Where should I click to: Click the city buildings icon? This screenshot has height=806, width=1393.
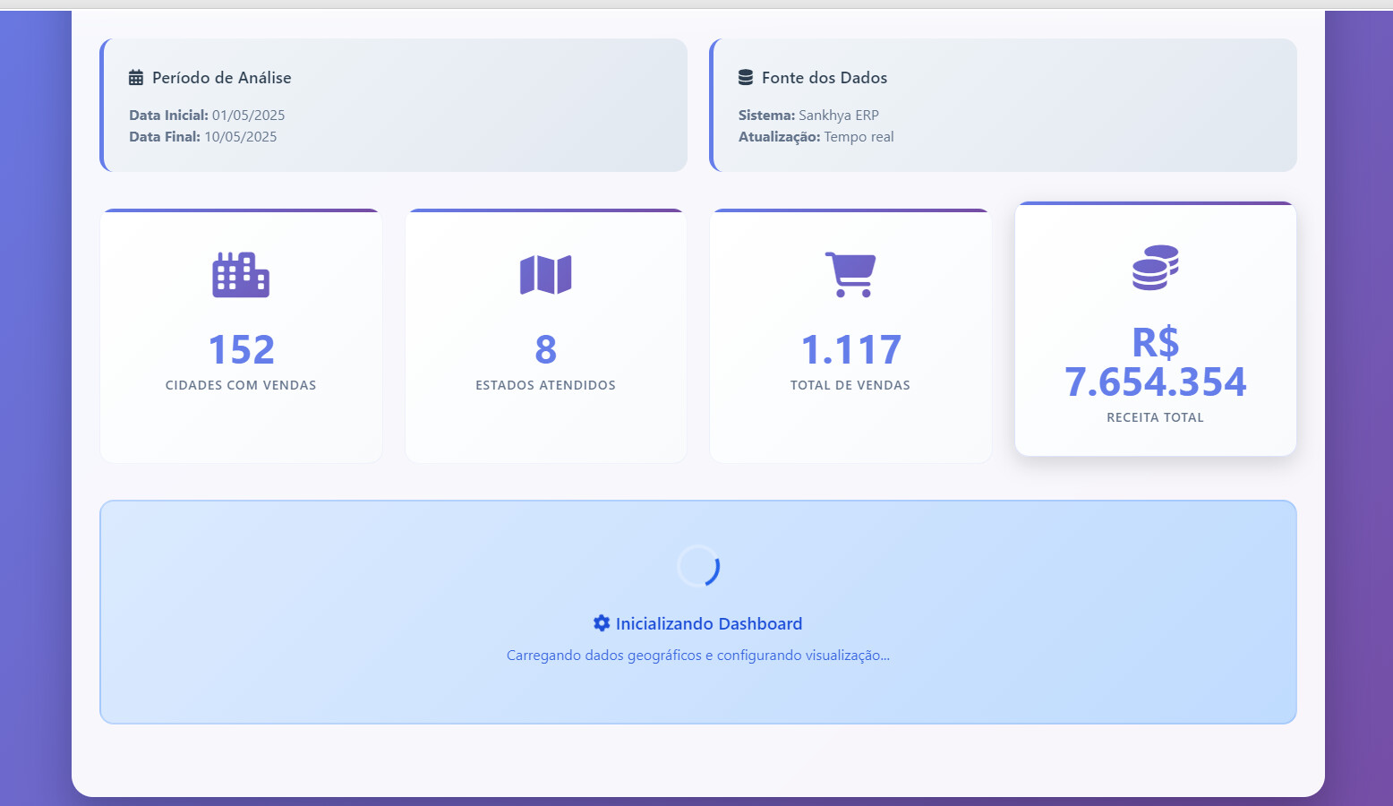pos(241,274)
